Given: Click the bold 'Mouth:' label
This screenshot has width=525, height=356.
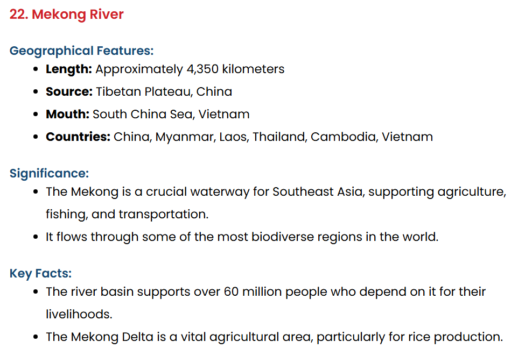Looking at the screenshot, I should coord(67,115).
